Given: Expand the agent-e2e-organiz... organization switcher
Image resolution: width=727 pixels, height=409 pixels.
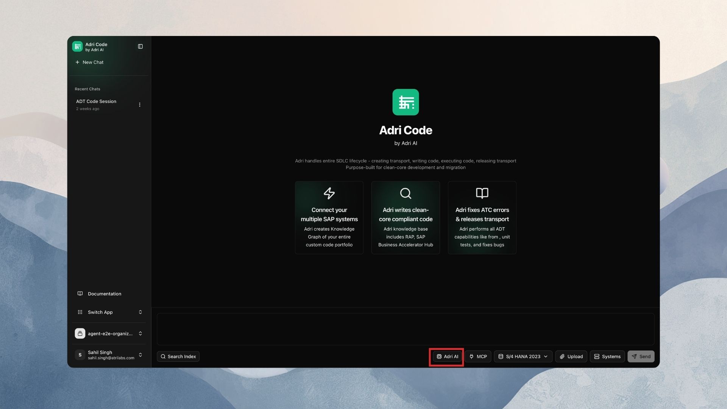Looking at the screenshot, I should point(109,334).
